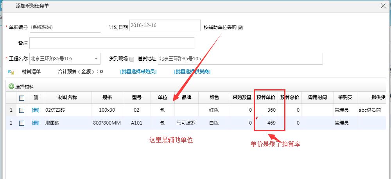
Task: Enable the 按辅助单位采购 checkbox
Action: point(240,28)
